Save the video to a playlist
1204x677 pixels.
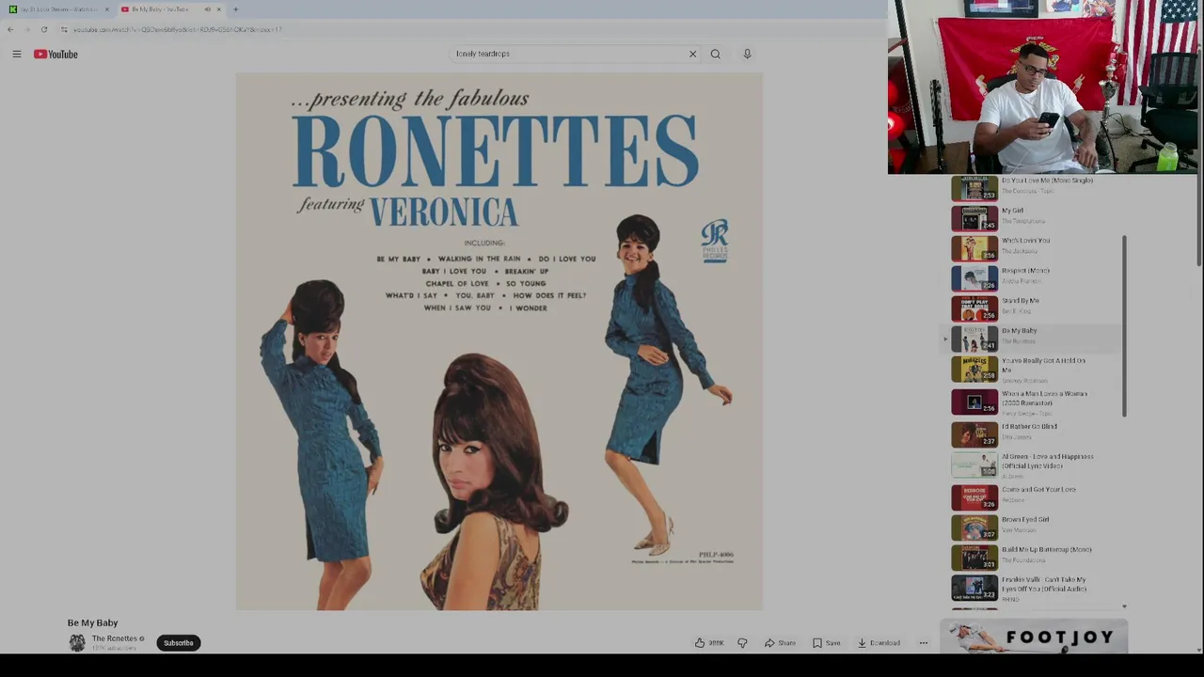826,643
